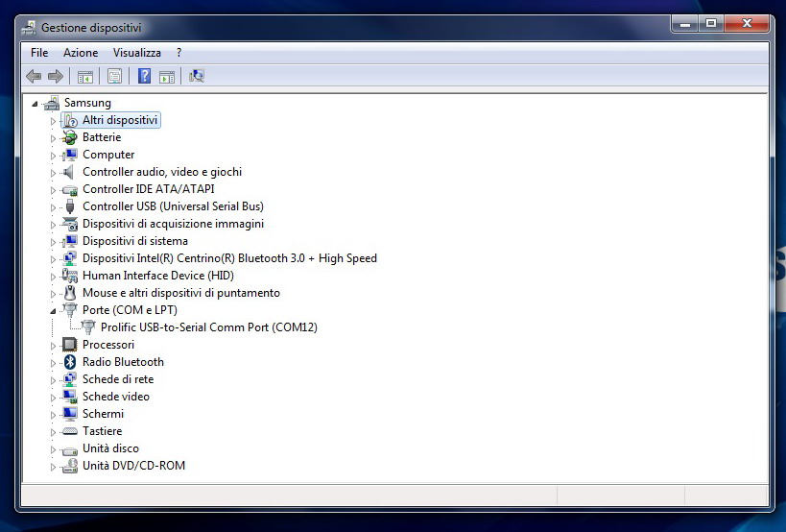The width and height of the screenshot is (786, 532).
Task: Expand the Unità disco node
Action: pos(53,449)
